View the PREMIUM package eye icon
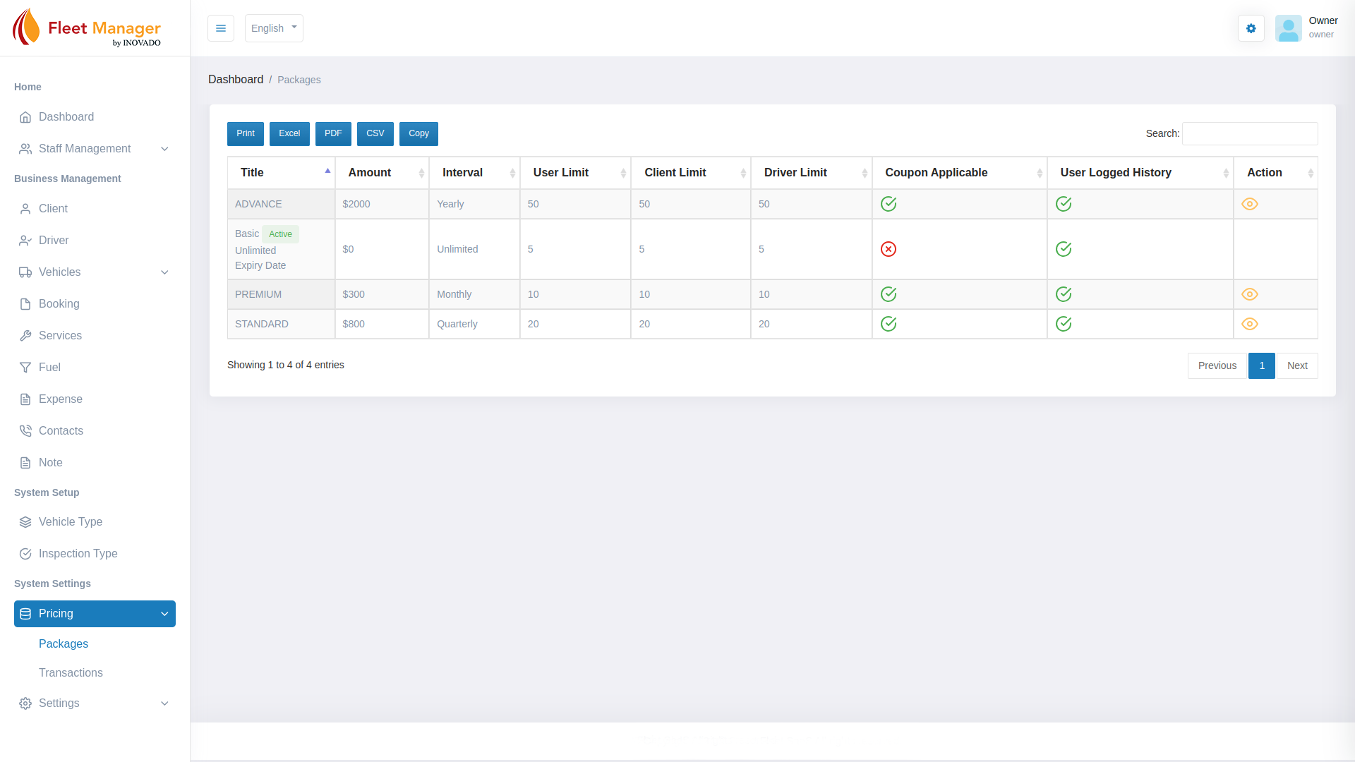The image size is (1355, 762). (x=1249, y=294)
